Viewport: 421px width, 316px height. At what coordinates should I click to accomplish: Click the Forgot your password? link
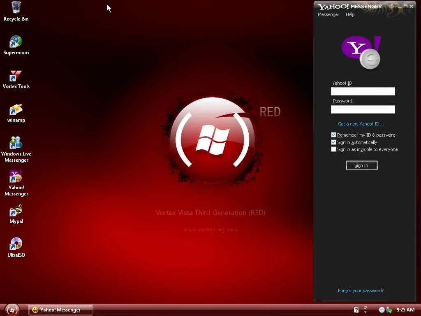[x=361, y=290]
